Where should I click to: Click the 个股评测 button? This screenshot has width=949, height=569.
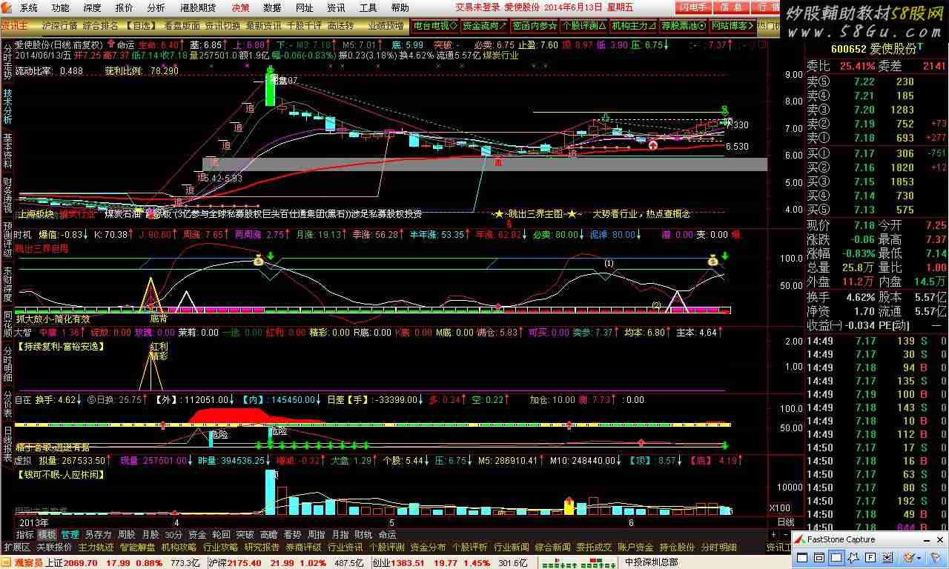pos(584,25)
